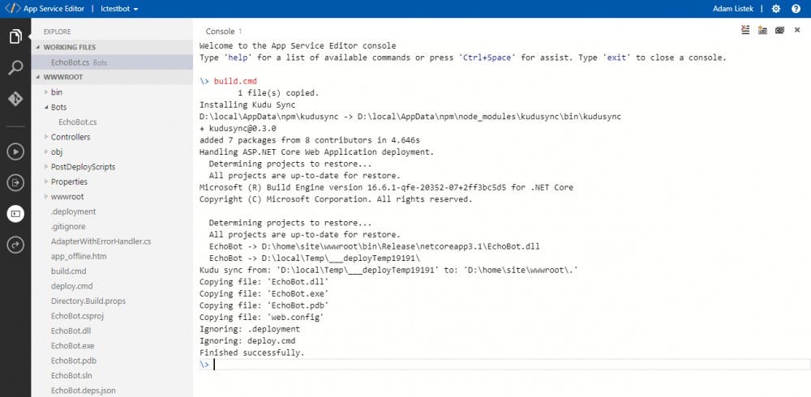The image size is (811, 397).
Task: Close the console panel with X
Action: coord(796,31)
